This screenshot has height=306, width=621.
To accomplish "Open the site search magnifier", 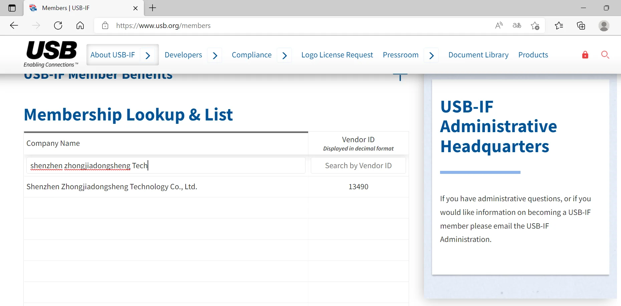I will click(605, 55).
